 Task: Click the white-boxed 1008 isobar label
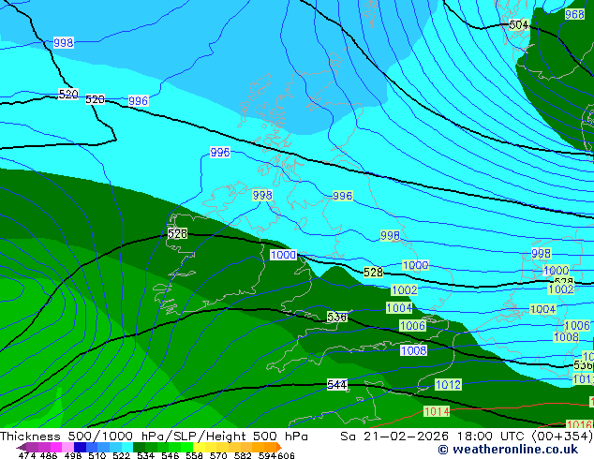coord(414,350)
